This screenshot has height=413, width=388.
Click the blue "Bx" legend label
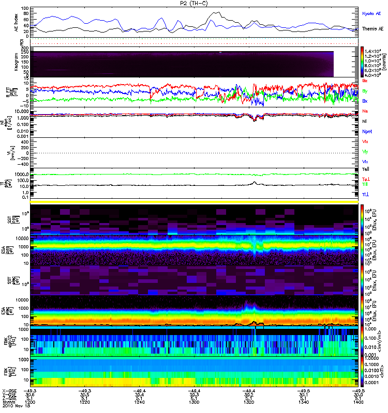tap(365, 101)
